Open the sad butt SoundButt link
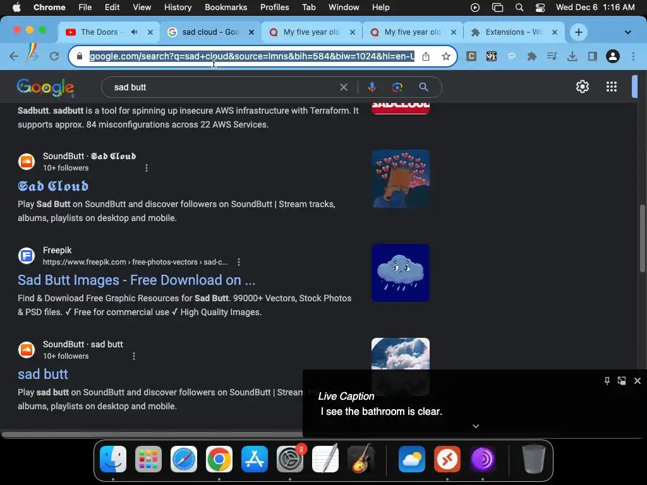Image resolution: width=647 pixels, height=485 pixels. [43, 374]
